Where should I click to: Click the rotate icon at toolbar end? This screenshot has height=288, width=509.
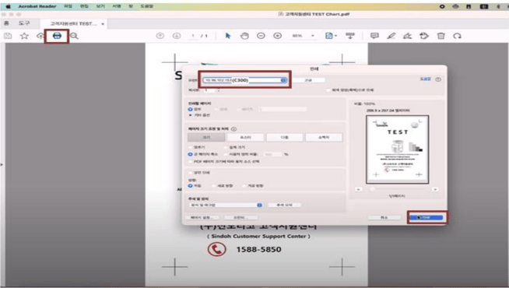(457, 36)
